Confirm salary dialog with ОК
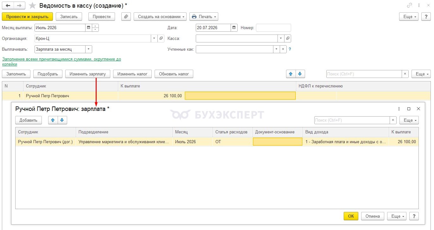The image size is (434, 230). click(x=351, y=216)
